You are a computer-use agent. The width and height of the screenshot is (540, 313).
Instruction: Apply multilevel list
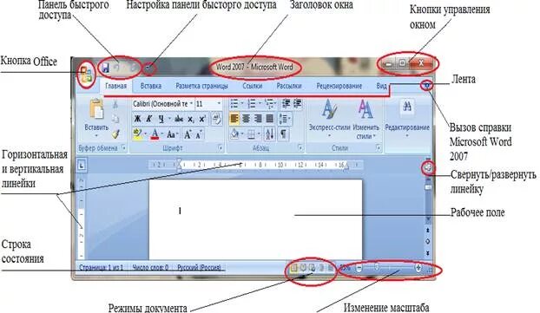[270, 103]
